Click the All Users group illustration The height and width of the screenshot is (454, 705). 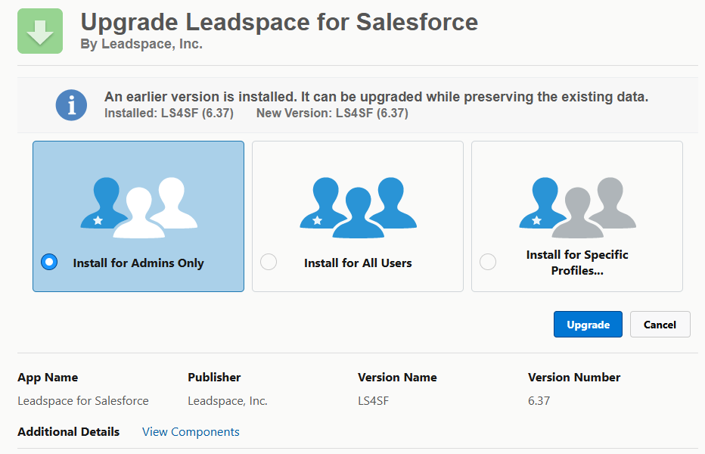tap(357, 201)
